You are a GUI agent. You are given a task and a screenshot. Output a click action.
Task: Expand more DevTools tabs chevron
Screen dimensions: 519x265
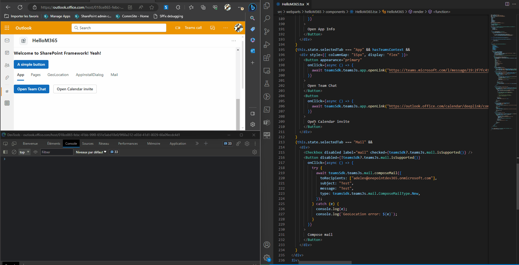click(197, 144)
